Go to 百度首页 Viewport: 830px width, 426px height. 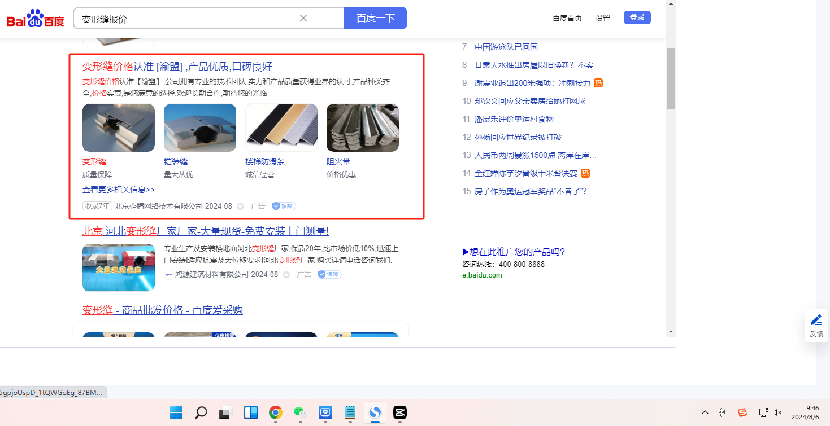567,18
